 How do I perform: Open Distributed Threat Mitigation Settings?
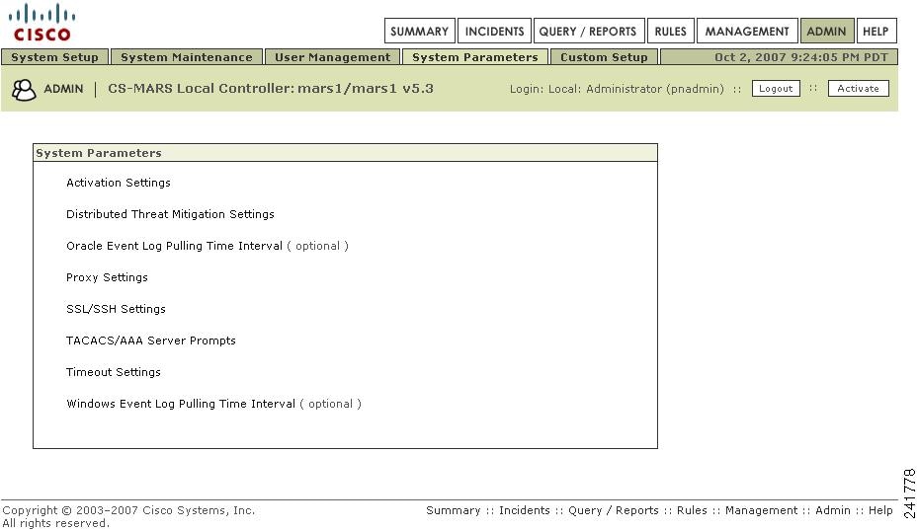(x=170, y=214)
